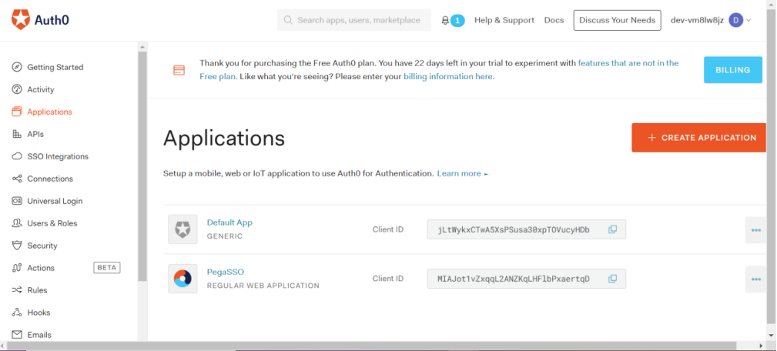Click the APIs grid icon
777x351 pixels.
pos(18,134)
